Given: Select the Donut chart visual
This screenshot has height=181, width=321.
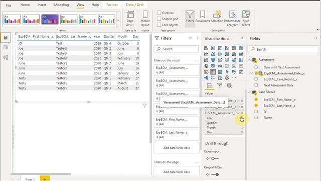Looking at the screenshot, I should point(234,60).
